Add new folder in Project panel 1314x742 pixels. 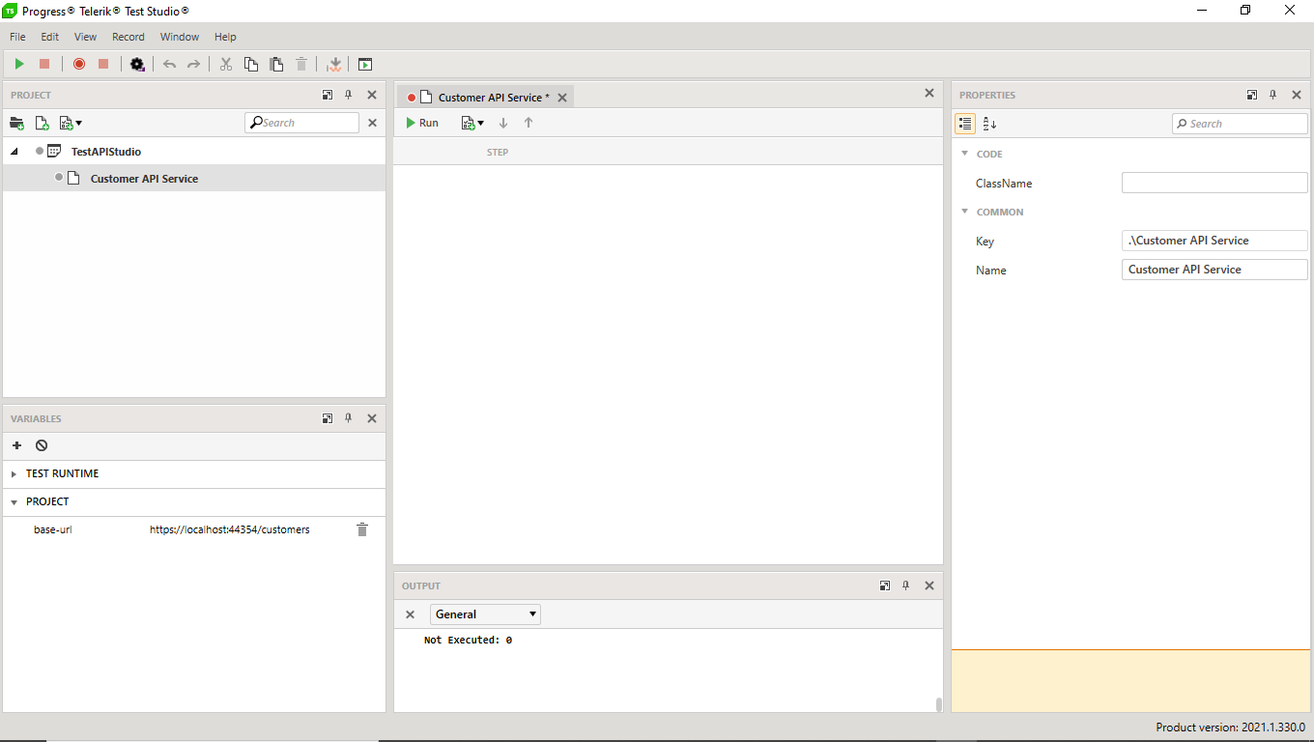pyautogui.click(x=16, y=123)
